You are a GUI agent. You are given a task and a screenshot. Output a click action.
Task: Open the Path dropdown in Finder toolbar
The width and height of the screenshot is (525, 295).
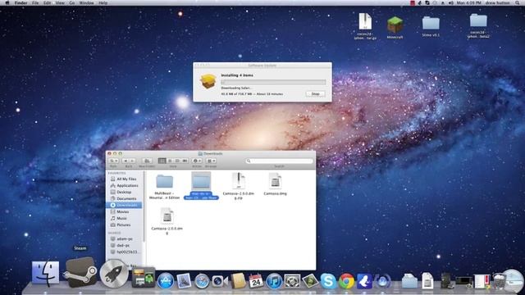(113, 161)
